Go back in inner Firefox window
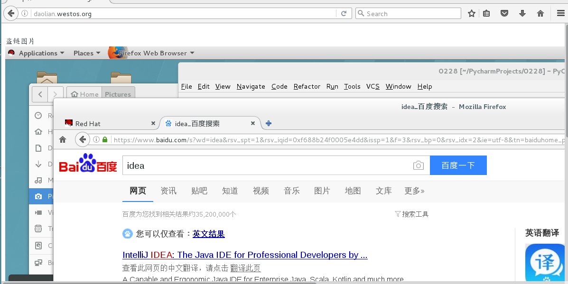This screenshot has height=284, width=568. tap(83, 140)
